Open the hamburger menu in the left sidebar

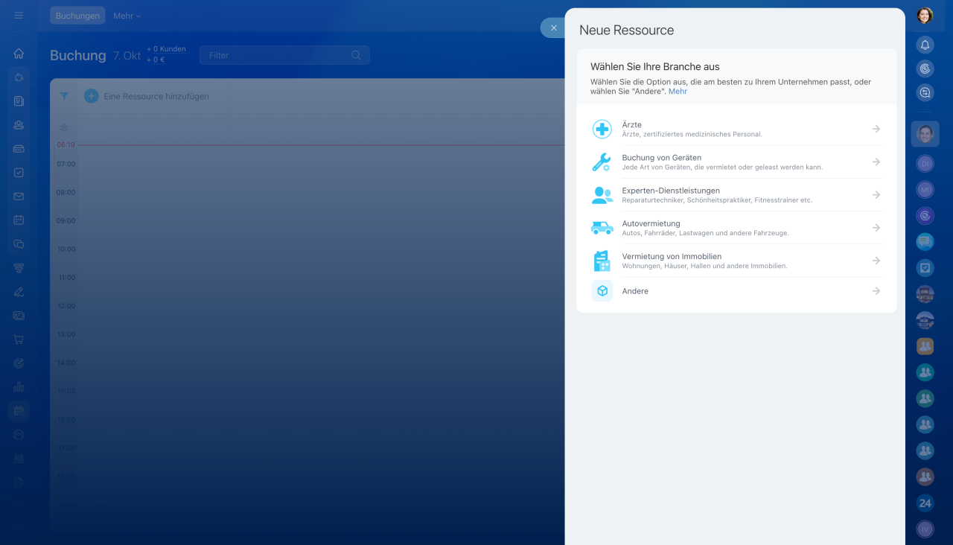click(19, 15)
